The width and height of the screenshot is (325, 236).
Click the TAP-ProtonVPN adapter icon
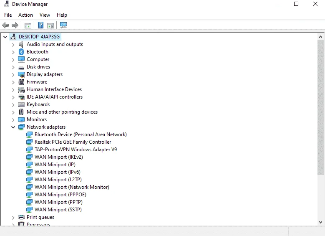pyautogui.click(x=29, y=150)
